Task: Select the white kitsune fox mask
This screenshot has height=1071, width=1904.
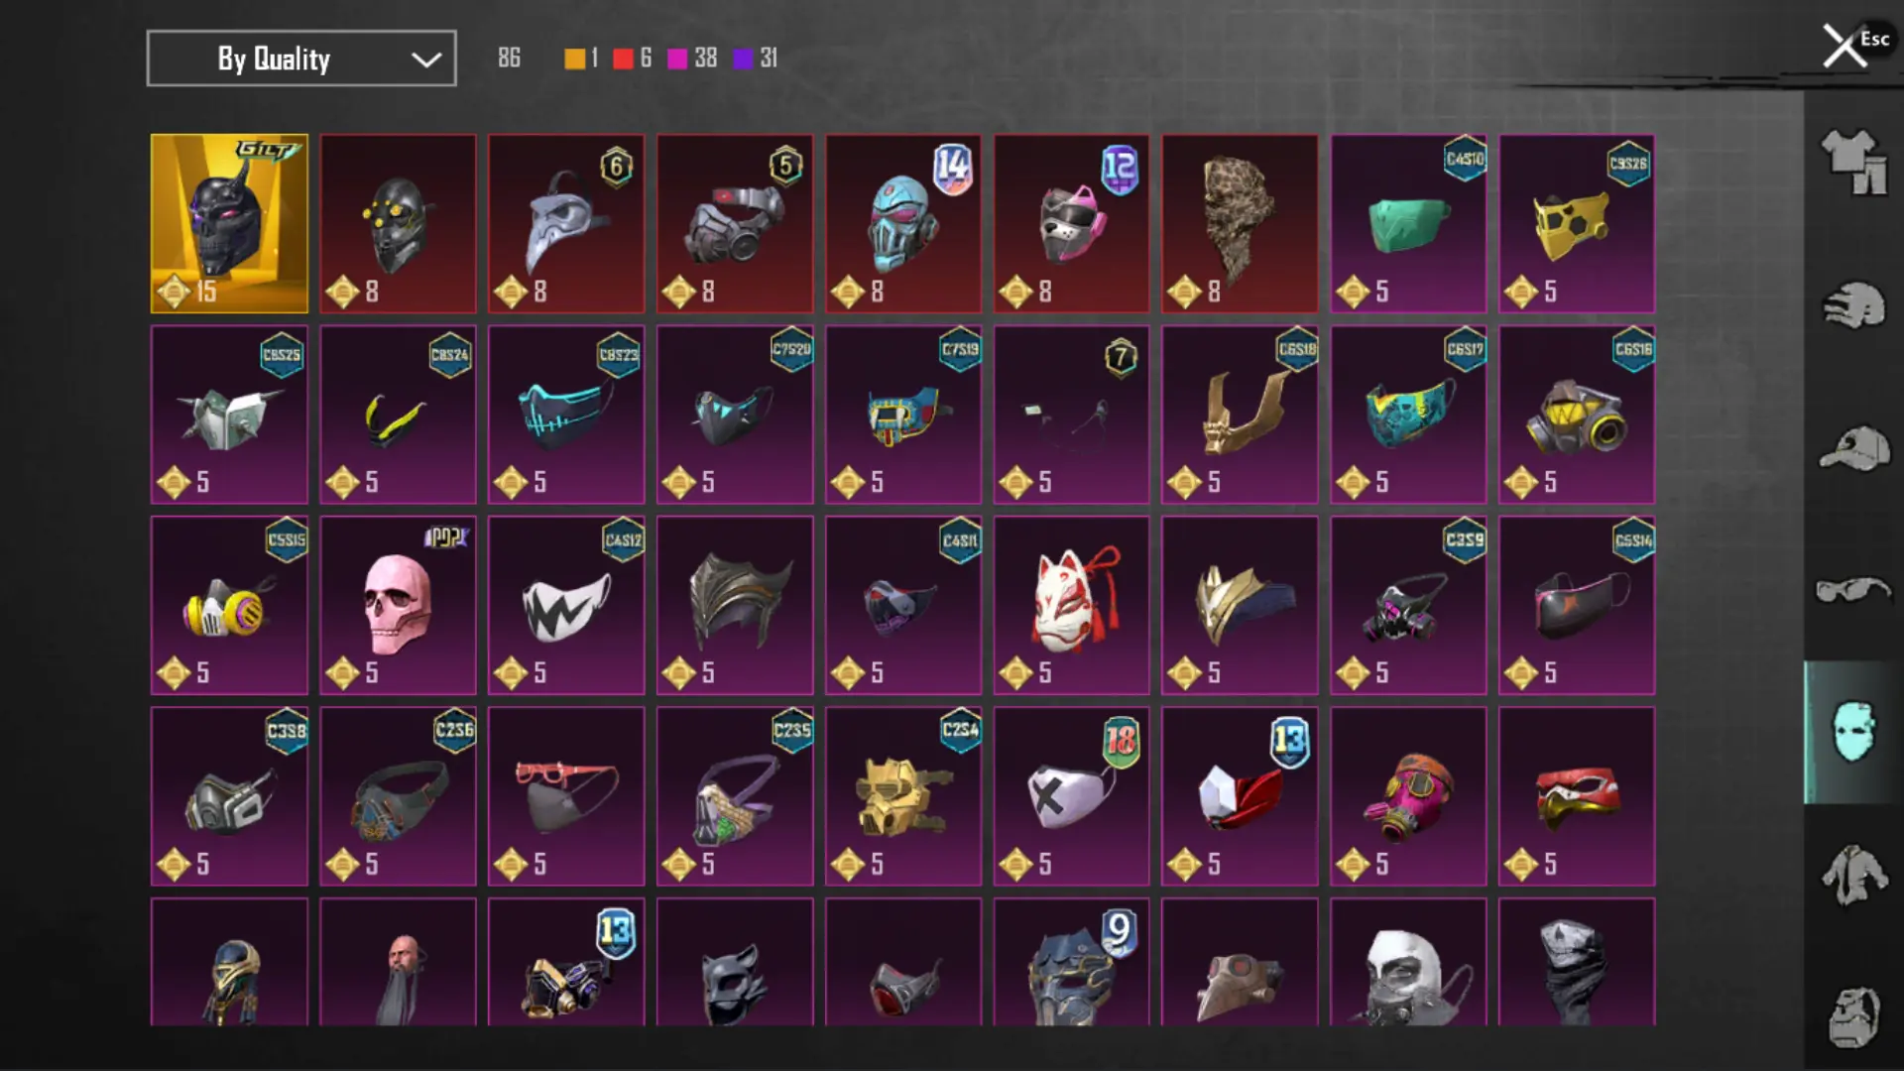Action: (1071, 605)
